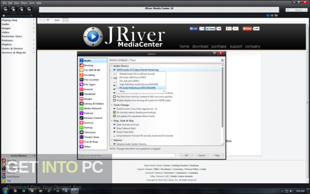The width and height of the screenshot is (310, 194).
Task: Open the download link on JRiver page
Action: tap(200, 46)
